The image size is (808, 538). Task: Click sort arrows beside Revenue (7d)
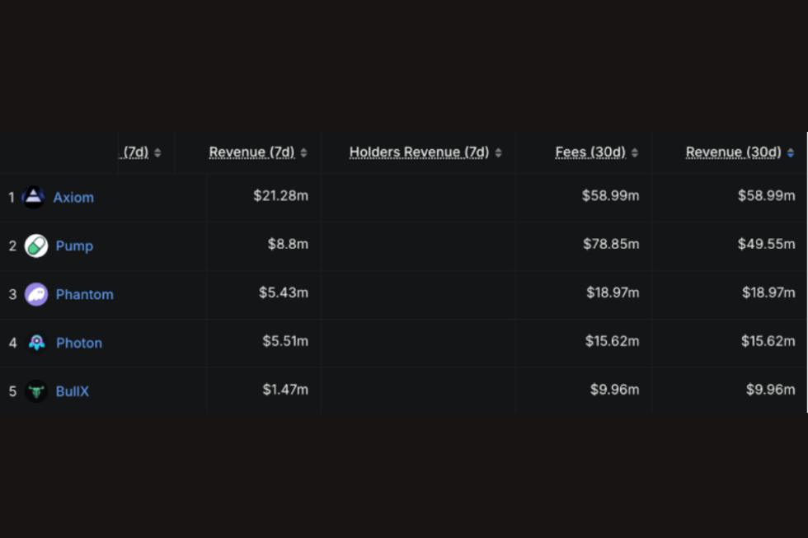(x=303, y=152)
